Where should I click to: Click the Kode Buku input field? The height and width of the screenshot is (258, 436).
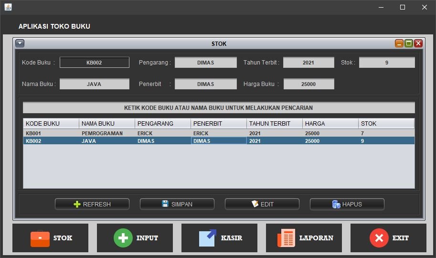tap(94, 63)
